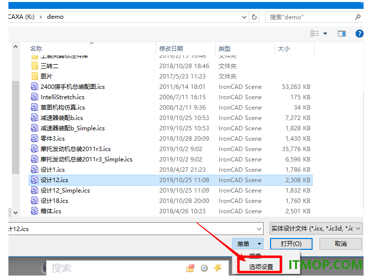The height and width of the screenshot is (276, 367).
Task: Choose 选项设置 from the menu
Action: click(261, 267)
